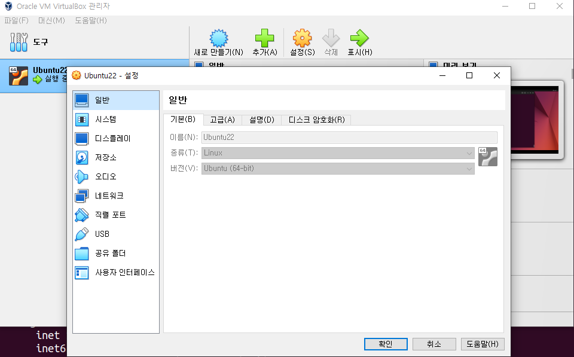
Task: Open the 사용자 인터페이스 settings category
Action: point(115,273)
